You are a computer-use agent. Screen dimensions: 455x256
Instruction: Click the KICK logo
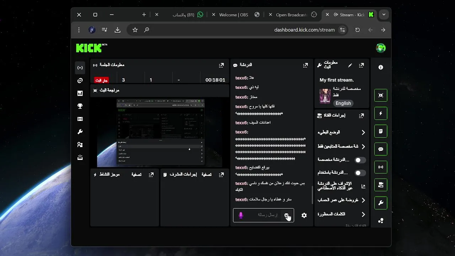pos(91,48)
